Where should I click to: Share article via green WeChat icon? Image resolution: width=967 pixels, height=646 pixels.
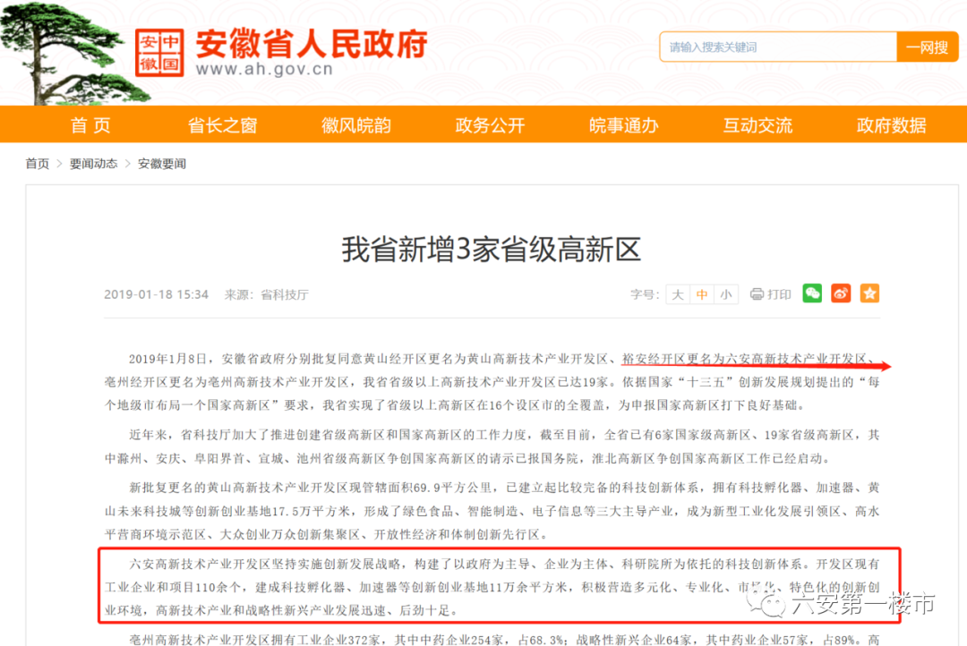[812, 293]
